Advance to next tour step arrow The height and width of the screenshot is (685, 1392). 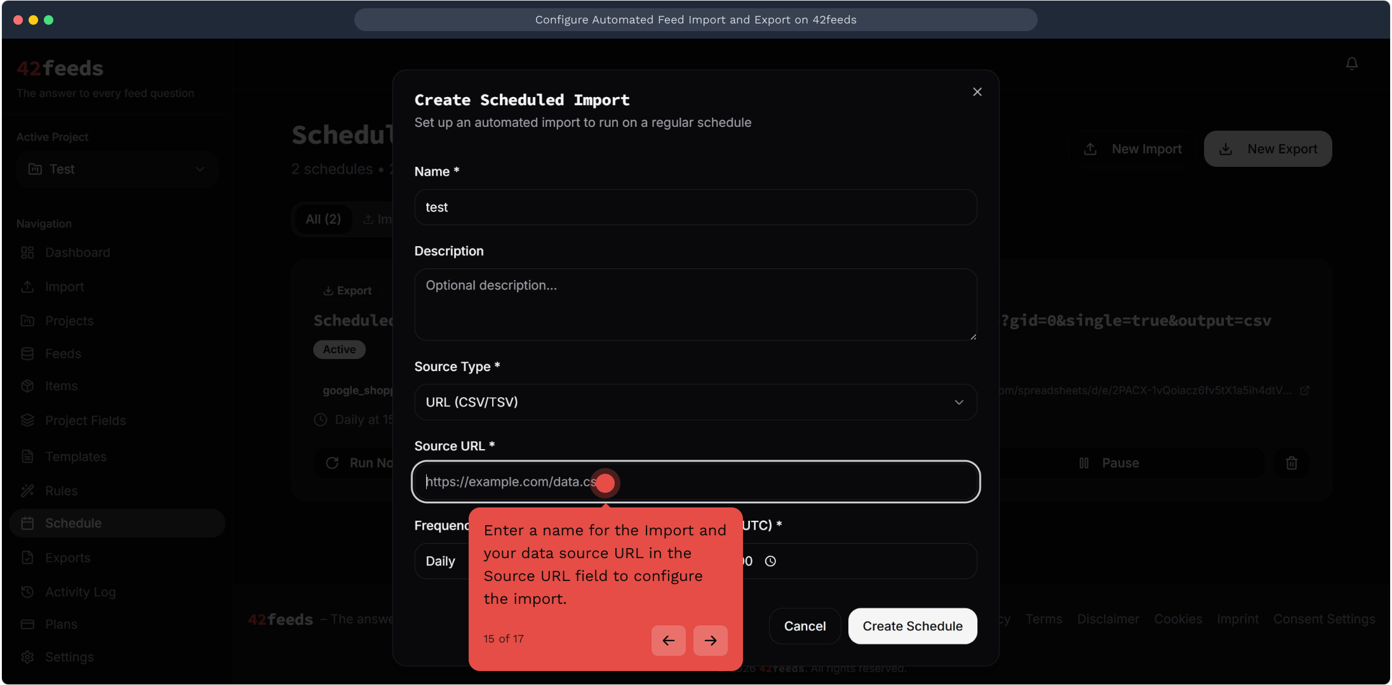[710, 640]
